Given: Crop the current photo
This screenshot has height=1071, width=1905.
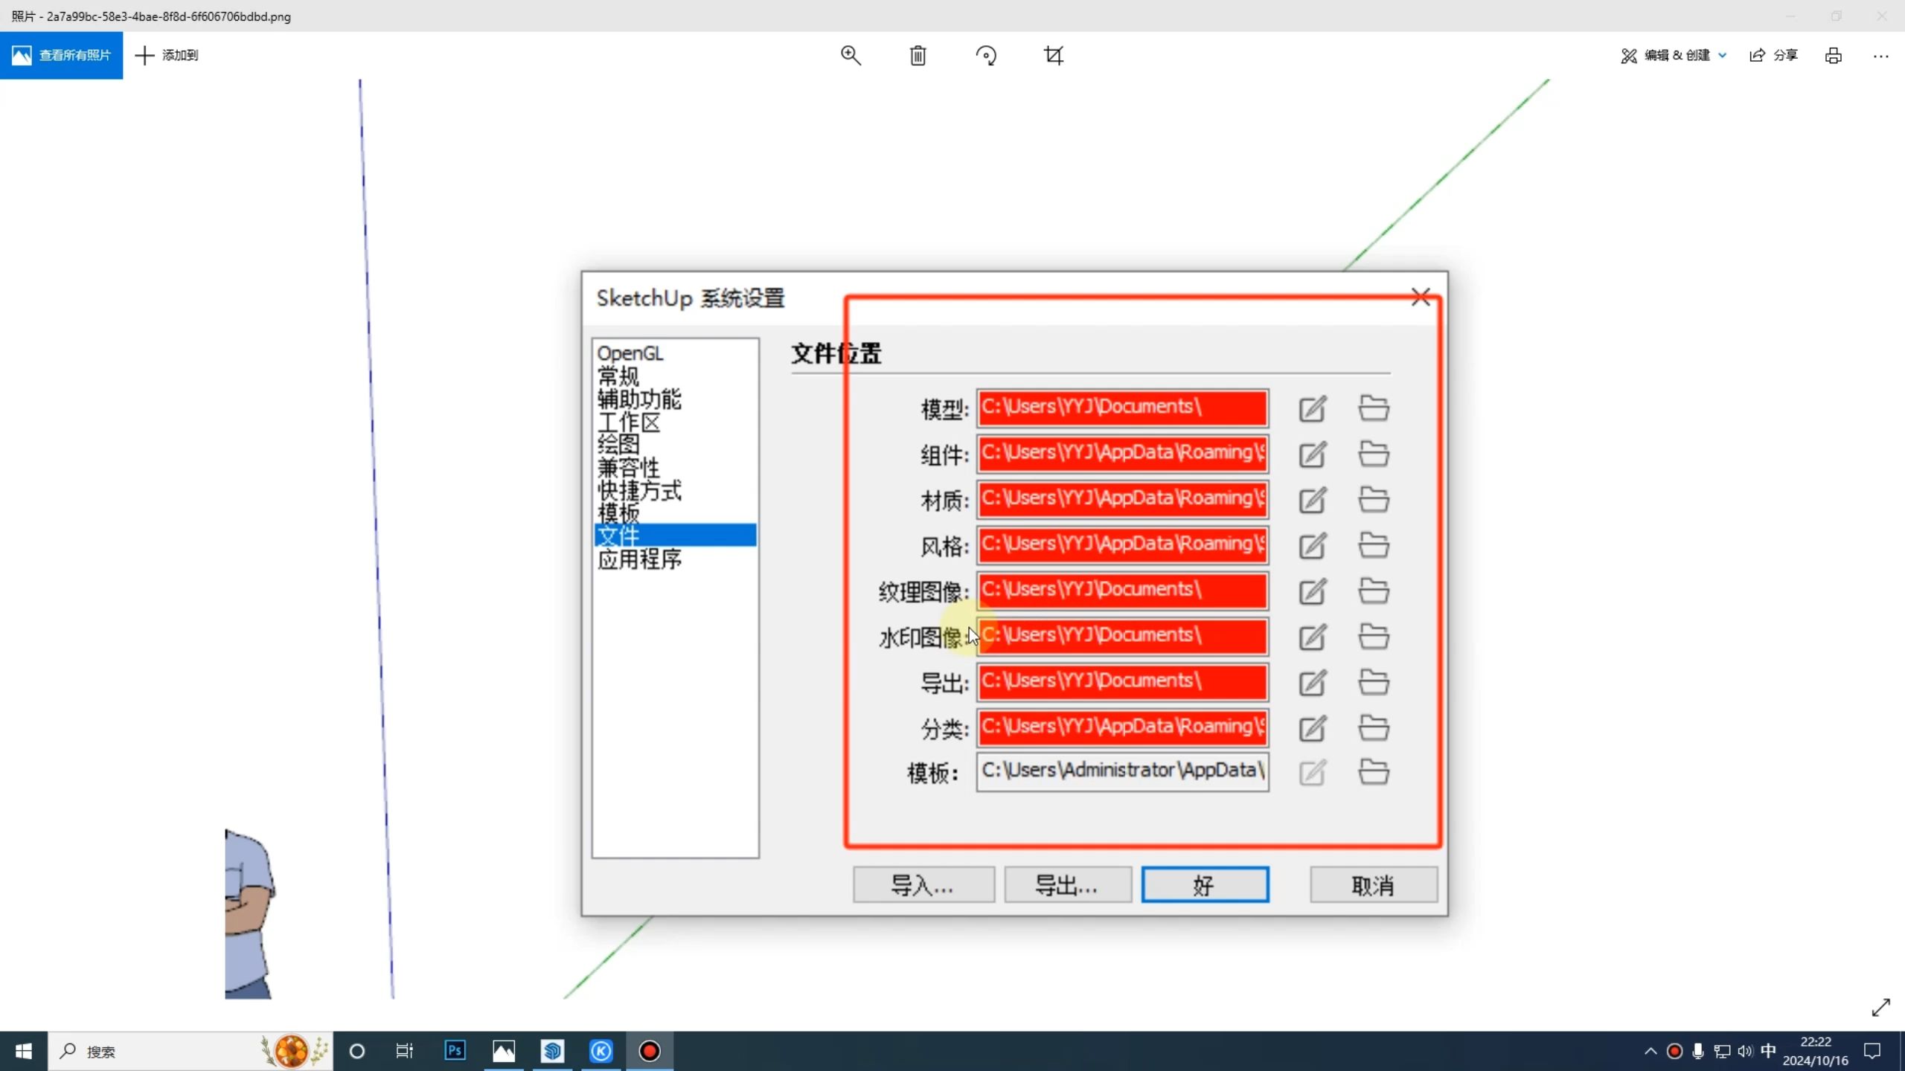Looking at the screenshot, I should (x=1054, y=55).
